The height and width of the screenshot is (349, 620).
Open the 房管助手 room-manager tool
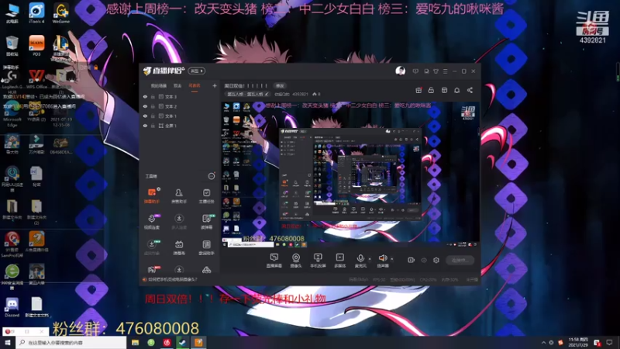179,196
